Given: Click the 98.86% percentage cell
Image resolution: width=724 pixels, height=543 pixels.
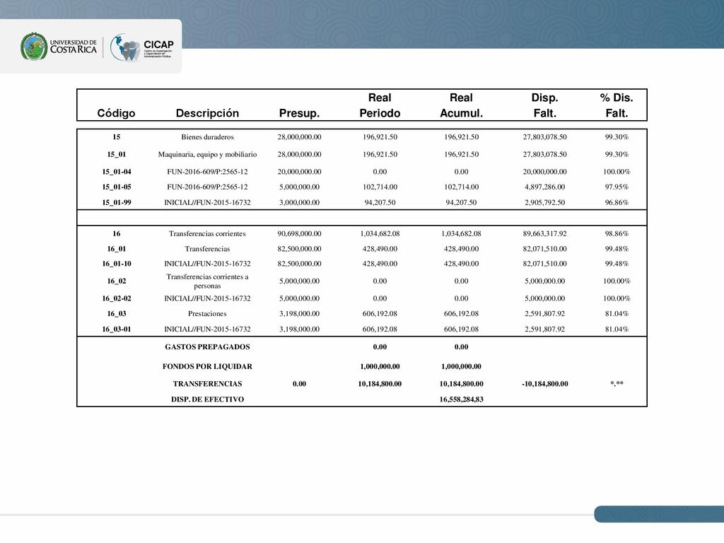Looking at the screenshot, I should coord(617,233).
